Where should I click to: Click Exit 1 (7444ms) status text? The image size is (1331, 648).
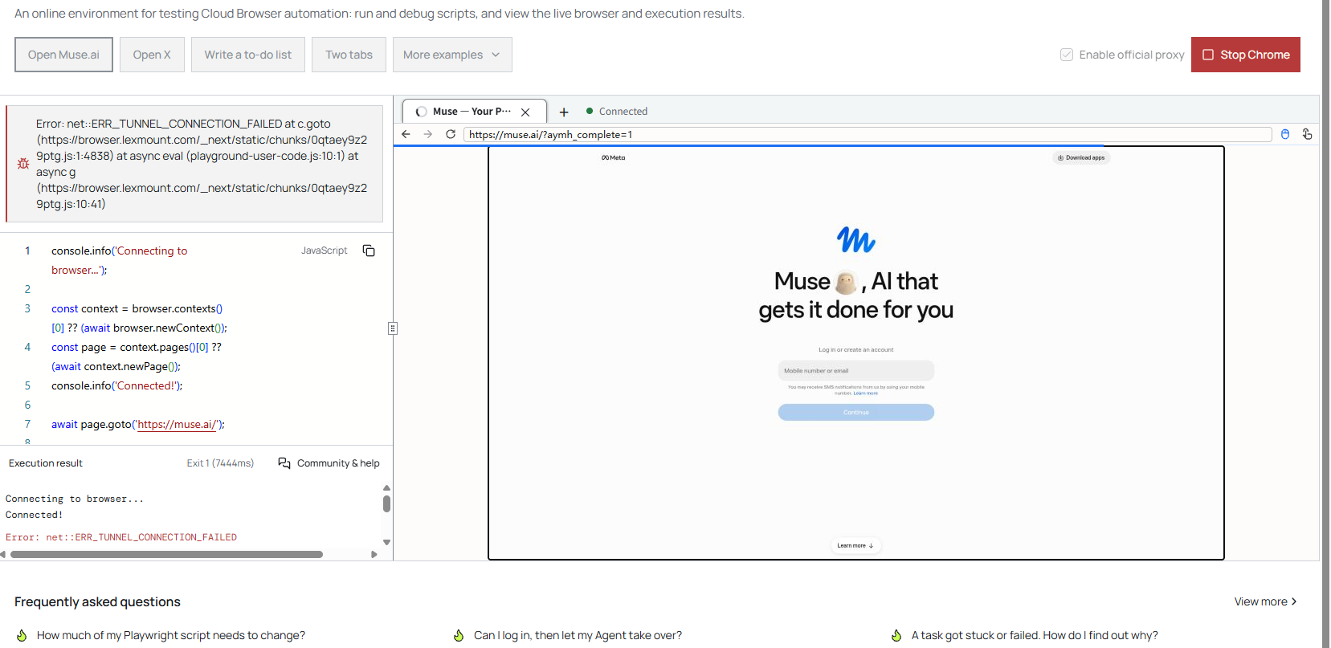pos(220,463)
